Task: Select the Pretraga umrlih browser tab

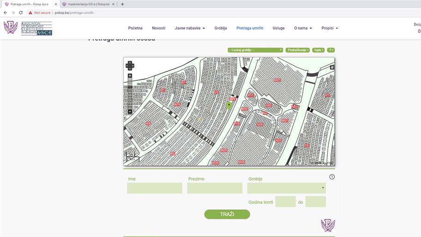Action: click(x=30, y=4)
